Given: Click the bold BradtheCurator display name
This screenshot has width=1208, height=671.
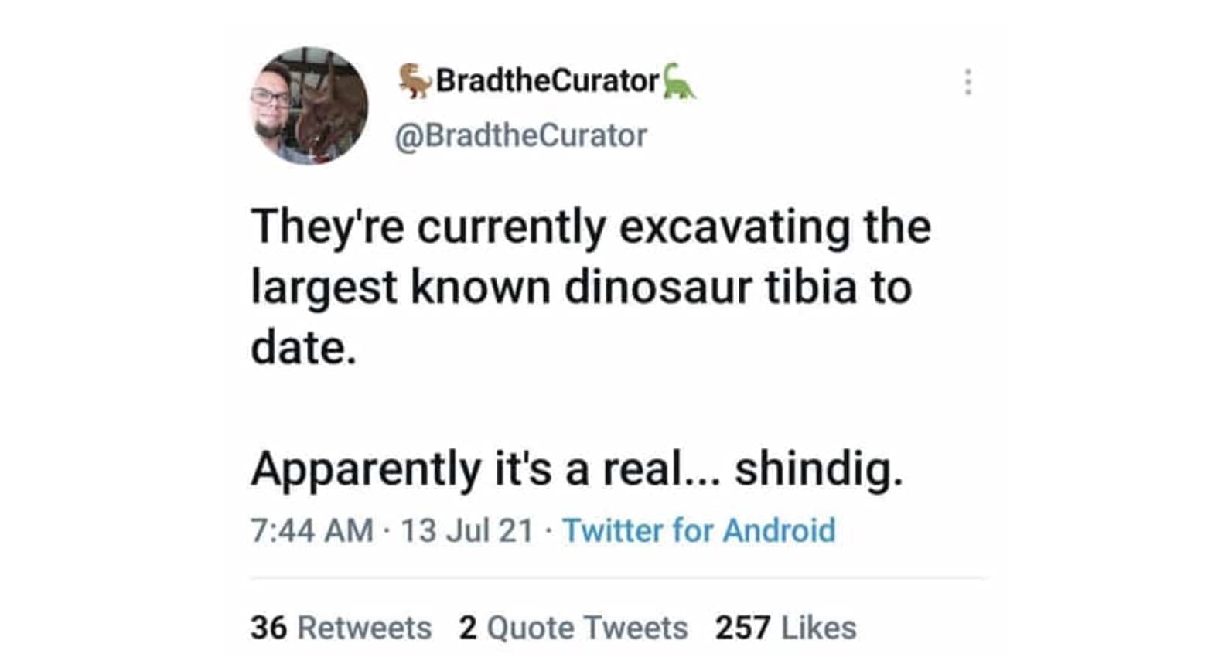Looking at the screenshot, I should pyautogui.click(x=547, y=80).
